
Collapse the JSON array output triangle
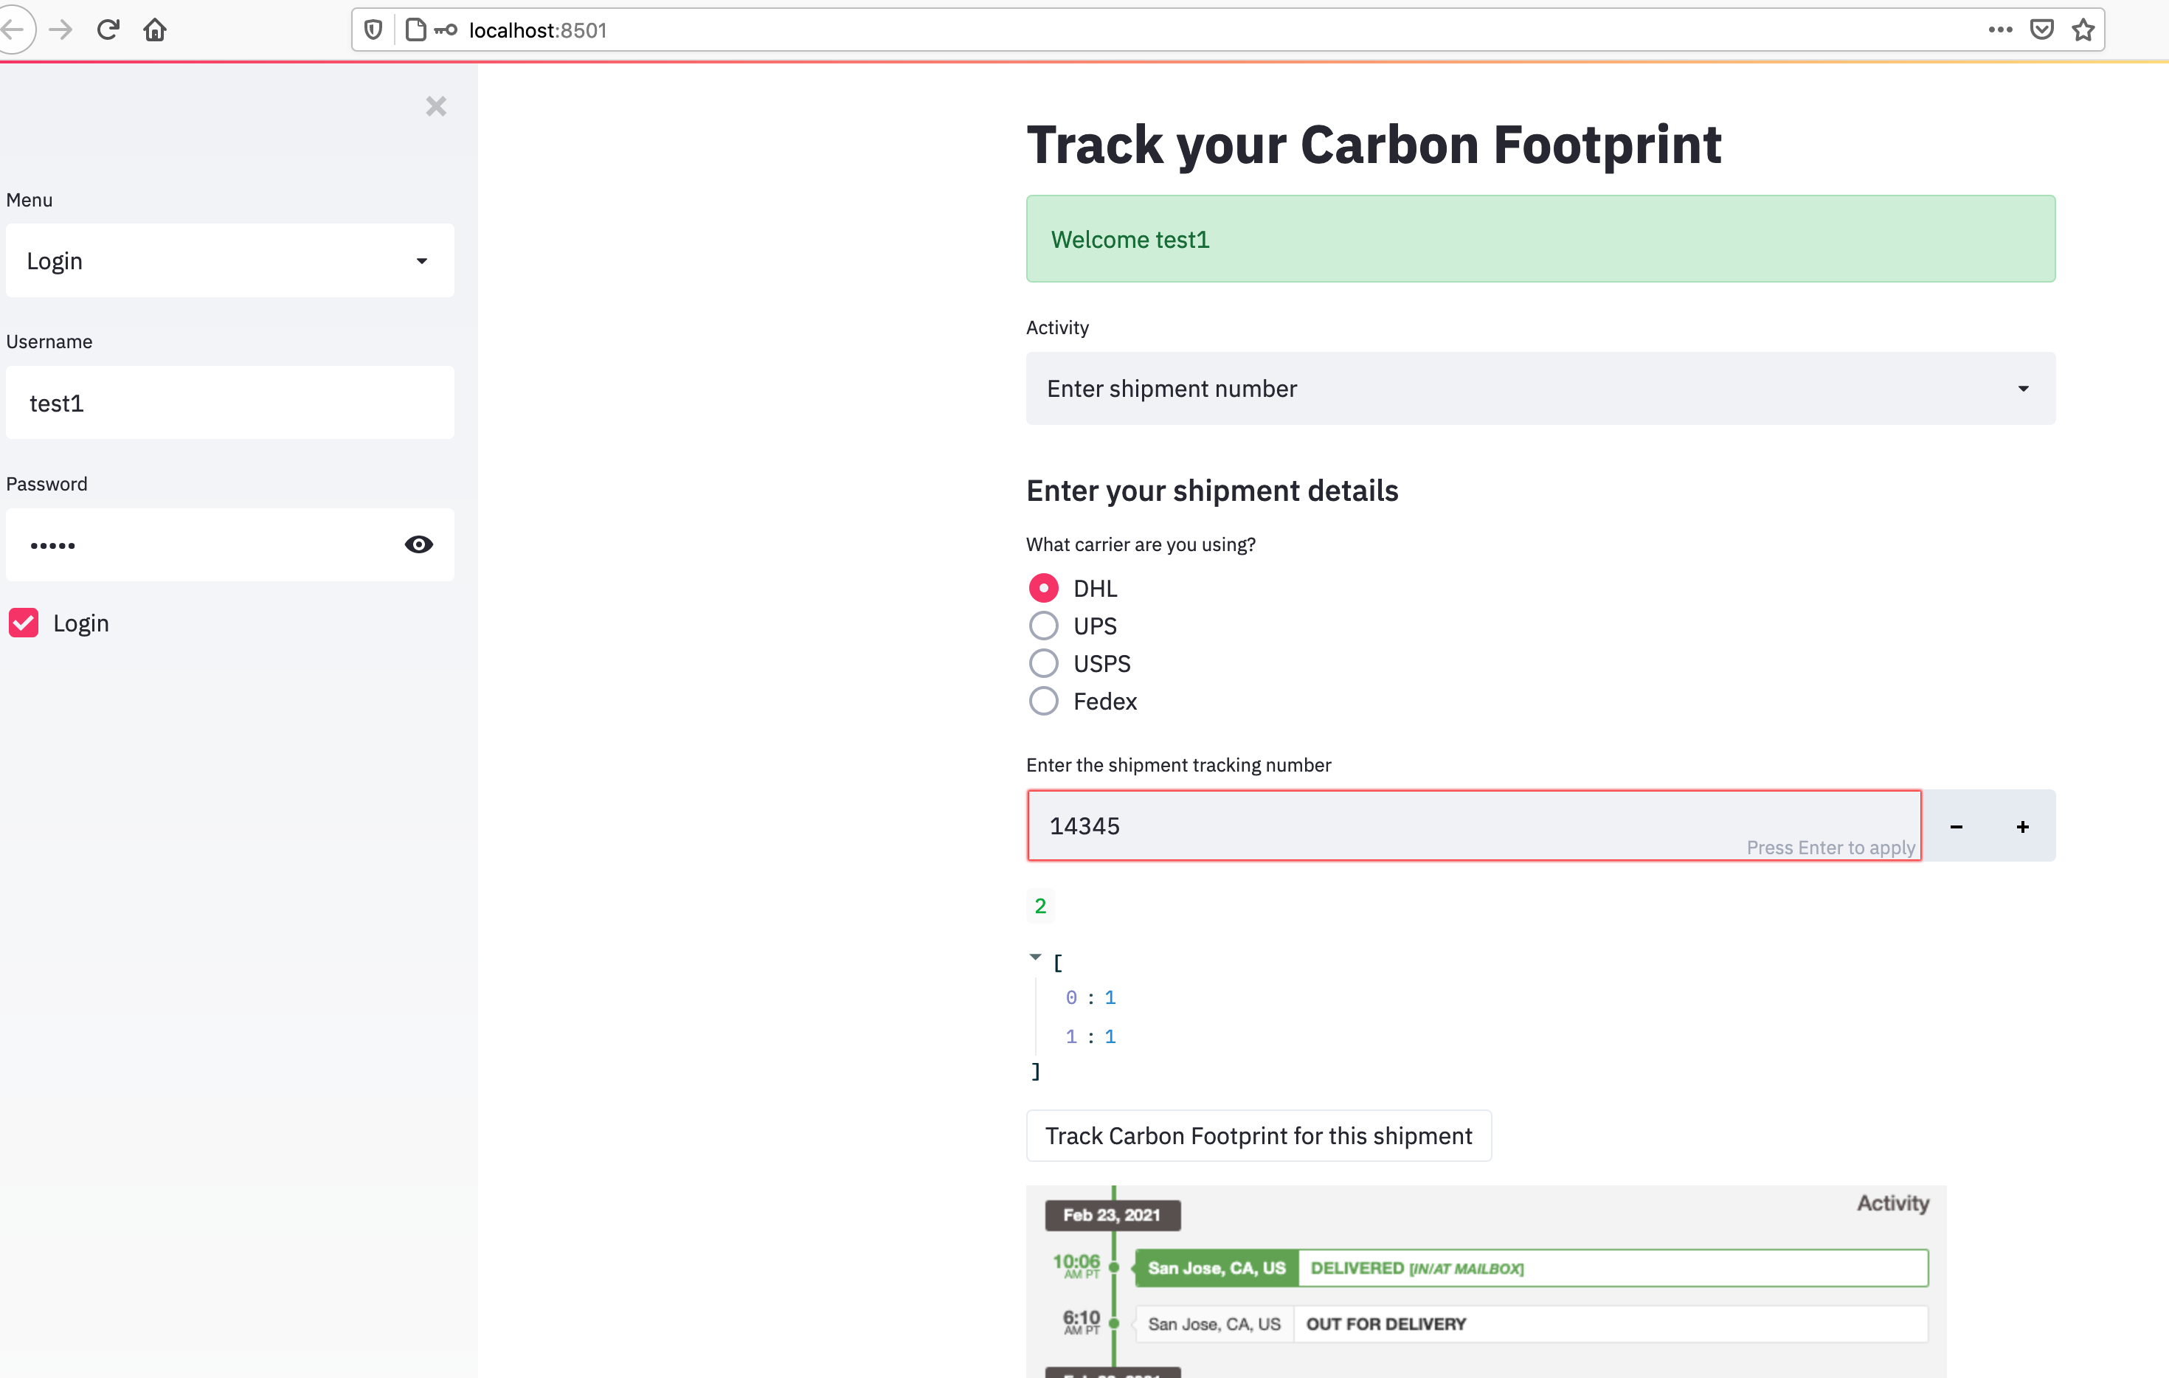point(1035,958)
